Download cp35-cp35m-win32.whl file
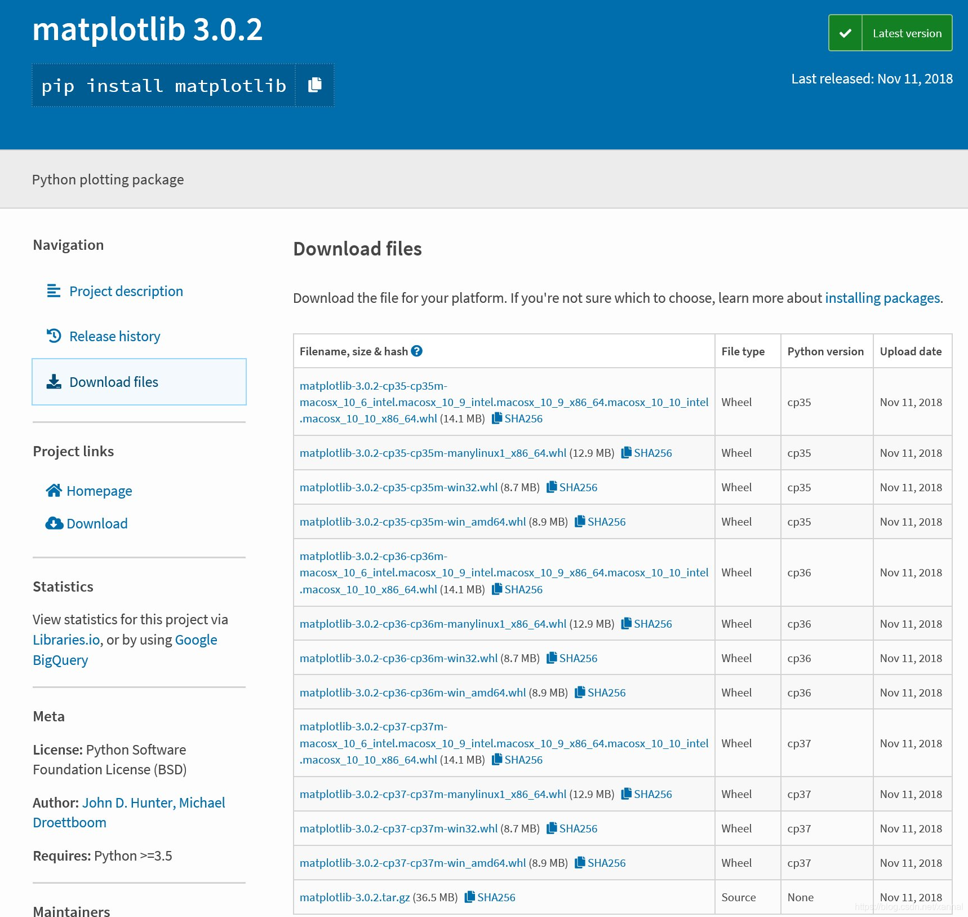This screenshot has height=917, width=968. [398, 487]
